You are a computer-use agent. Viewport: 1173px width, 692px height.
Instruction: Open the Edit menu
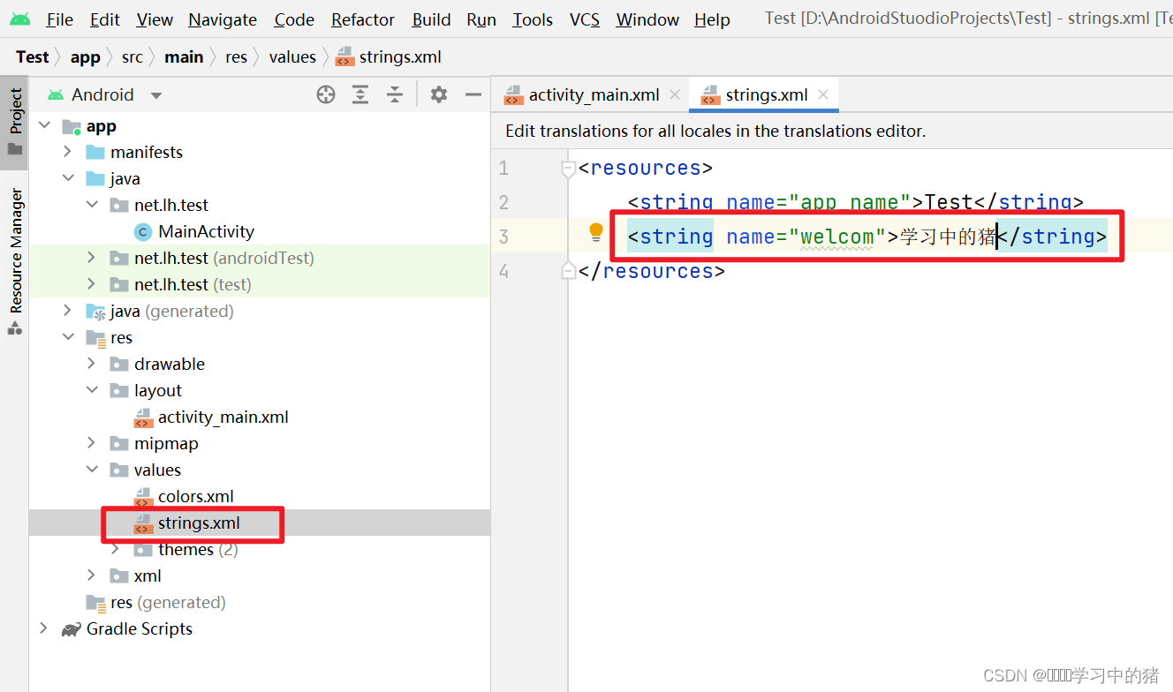click(105, 19)
